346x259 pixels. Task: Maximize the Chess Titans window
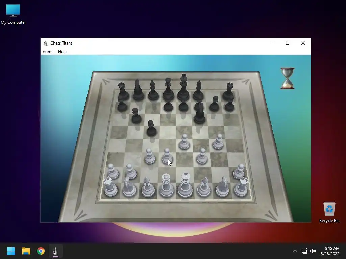(x=288, y=43)
